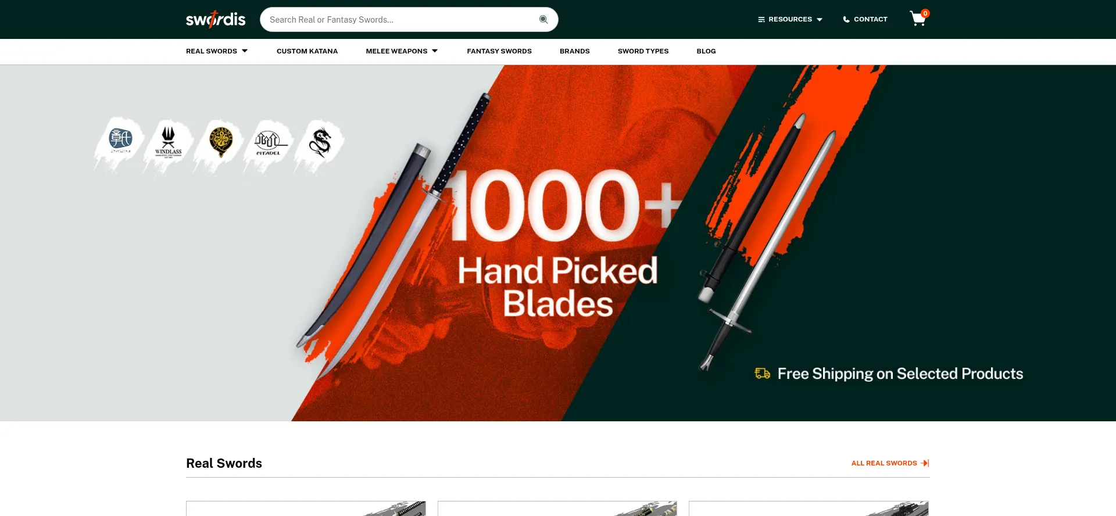Click the Swordis logo

tap(216, 19)
